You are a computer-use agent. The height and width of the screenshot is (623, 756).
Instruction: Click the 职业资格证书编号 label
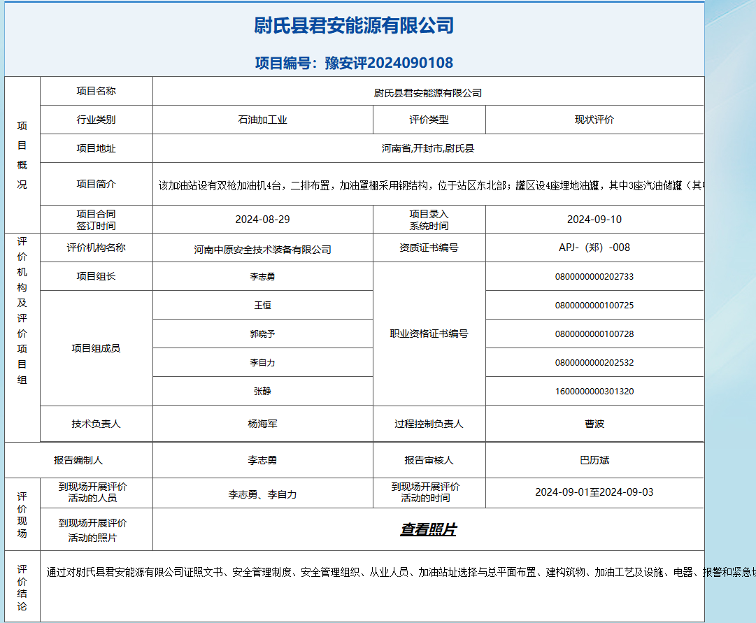(429, 334)
